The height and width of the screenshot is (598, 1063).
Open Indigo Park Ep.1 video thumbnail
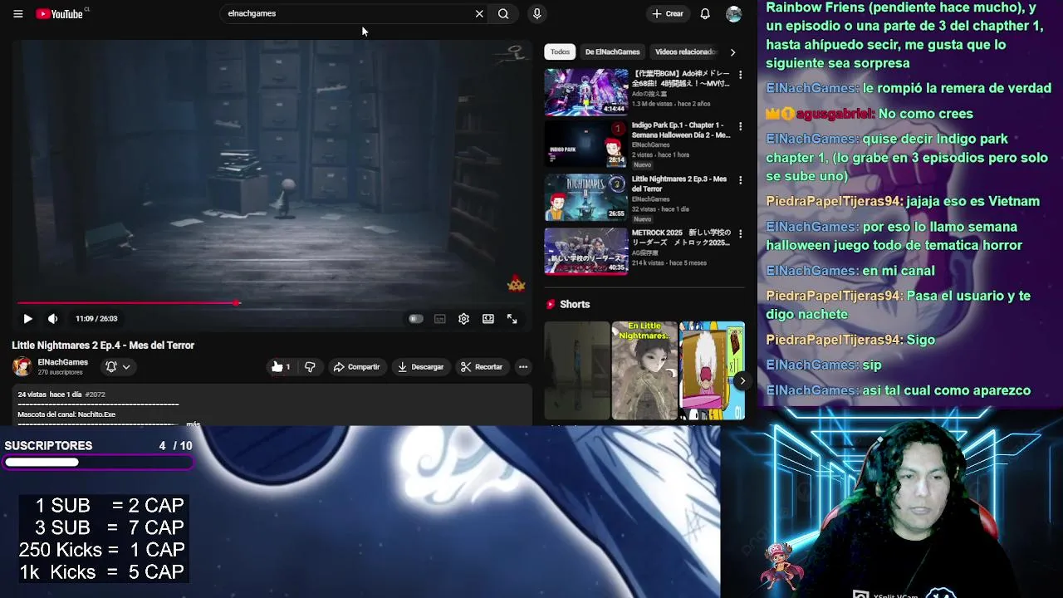pos(586,145)
